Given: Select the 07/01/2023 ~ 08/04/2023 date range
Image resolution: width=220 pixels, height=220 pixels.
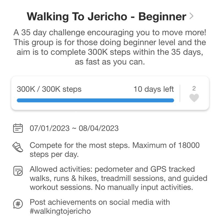Looking at the screenshot, I should [x=74, y=128].
